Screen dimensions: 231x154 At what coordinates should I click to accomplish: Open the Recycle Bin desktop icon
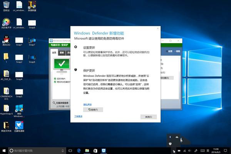click(6, 6)
